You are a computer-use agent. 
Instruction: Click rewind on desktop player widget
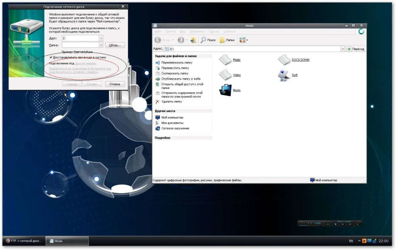pos(343,224)
